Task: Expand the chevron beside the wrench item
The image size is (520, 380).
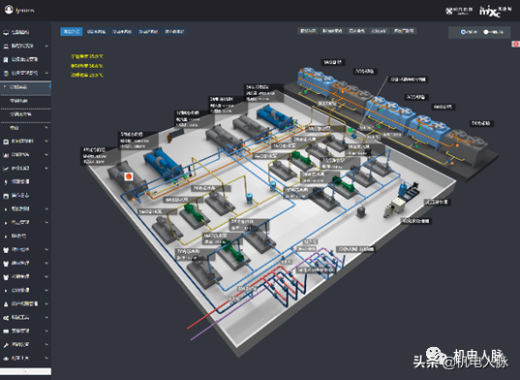Action: tap(46, 344)
